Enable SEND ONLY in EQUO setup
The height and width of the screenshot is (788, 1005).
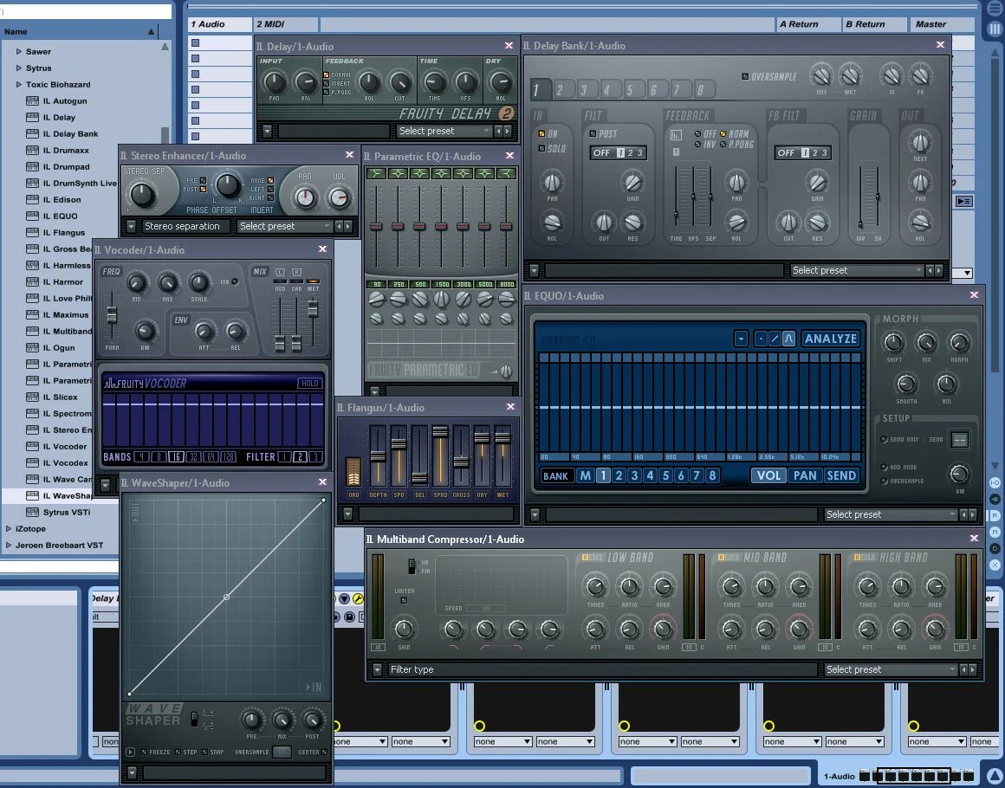[885, 440]
